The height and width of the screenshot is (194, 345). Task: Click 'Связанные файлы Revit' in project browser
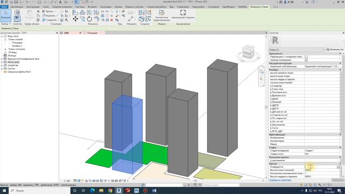pos(19,72)
